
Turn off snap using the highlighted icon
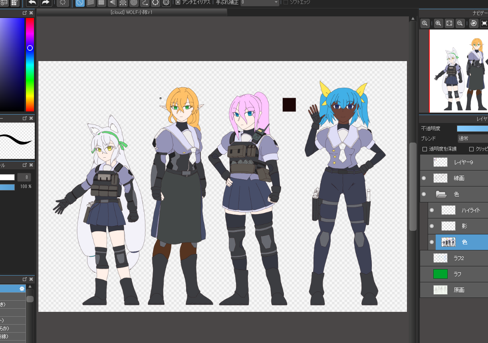(80, 2)
